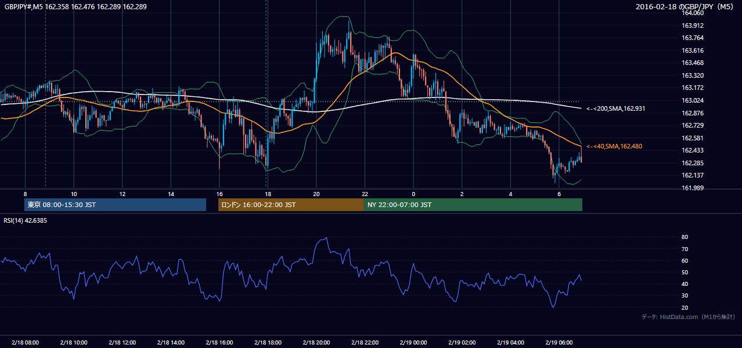Click price axis label 163.764
This screenshot has width=742, height=348.
692,38
